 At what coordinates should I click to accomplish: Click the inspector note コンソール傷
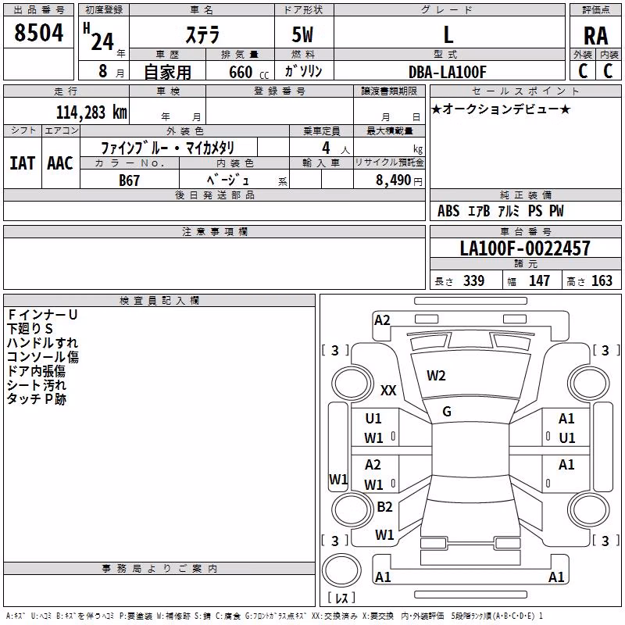43,357
